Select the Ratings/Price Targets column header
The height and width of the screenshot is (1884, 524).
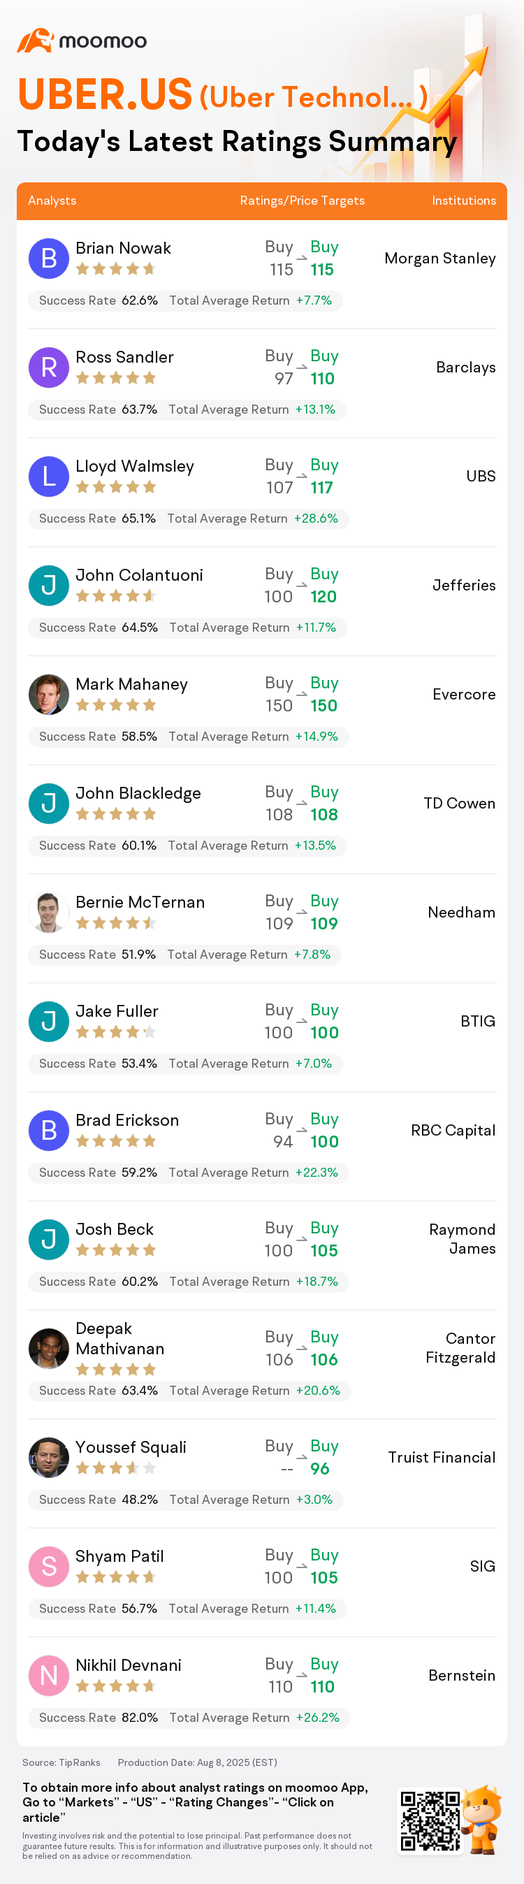tap(302, 201)
